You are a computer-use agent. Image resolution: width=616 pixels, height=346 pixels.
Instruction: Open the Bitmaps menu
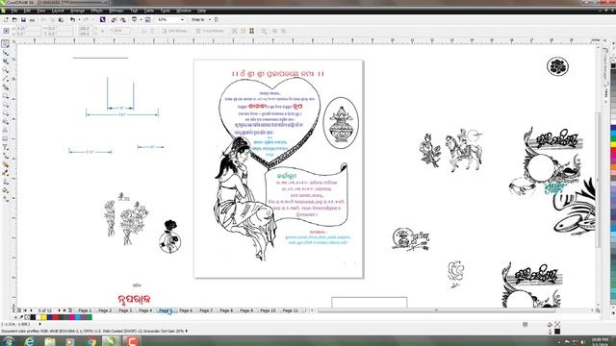116,11
